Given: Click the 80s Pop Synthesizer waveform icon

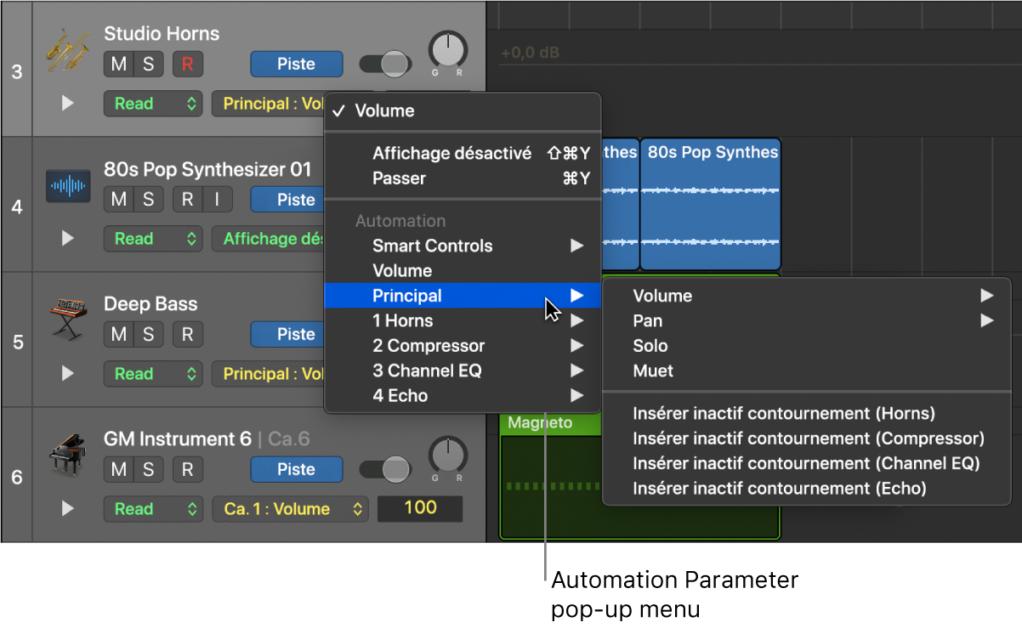Looking at the screenshot, I should pyautogui.click(x=67, y=185).
